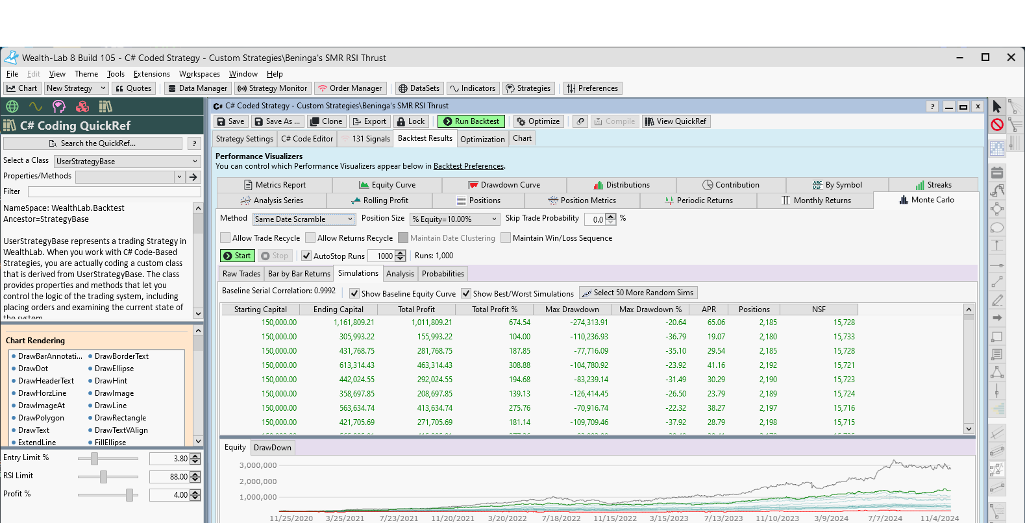This screenshot has width=1025, height=523.
Task: Open the QuickRef books icon in the sidebar strip
Action: click(x=106, y=106)
